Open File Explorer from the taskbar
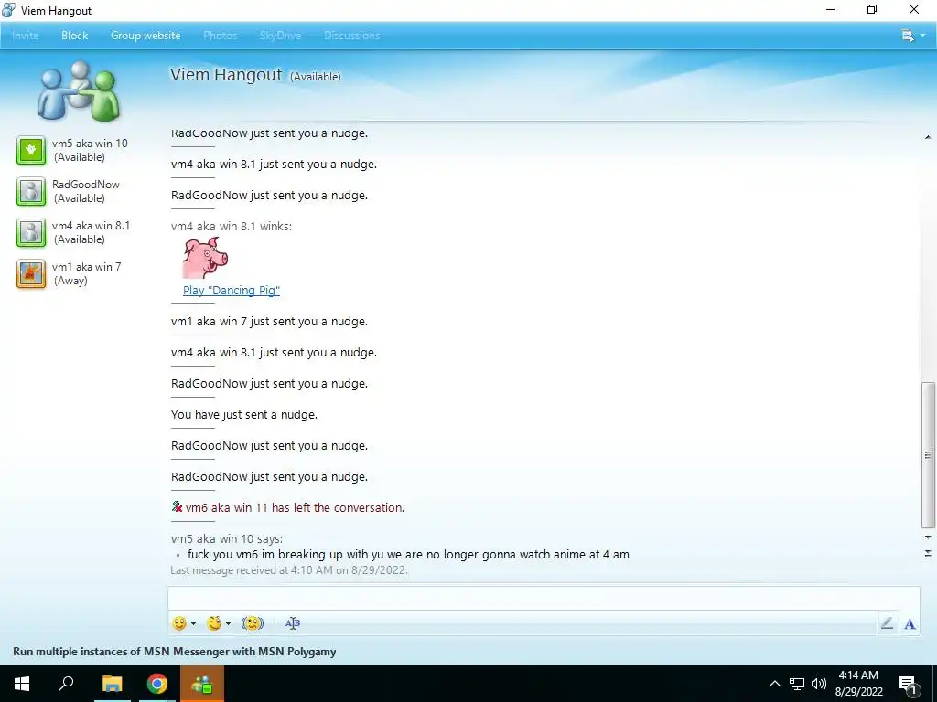 [112, 684]
